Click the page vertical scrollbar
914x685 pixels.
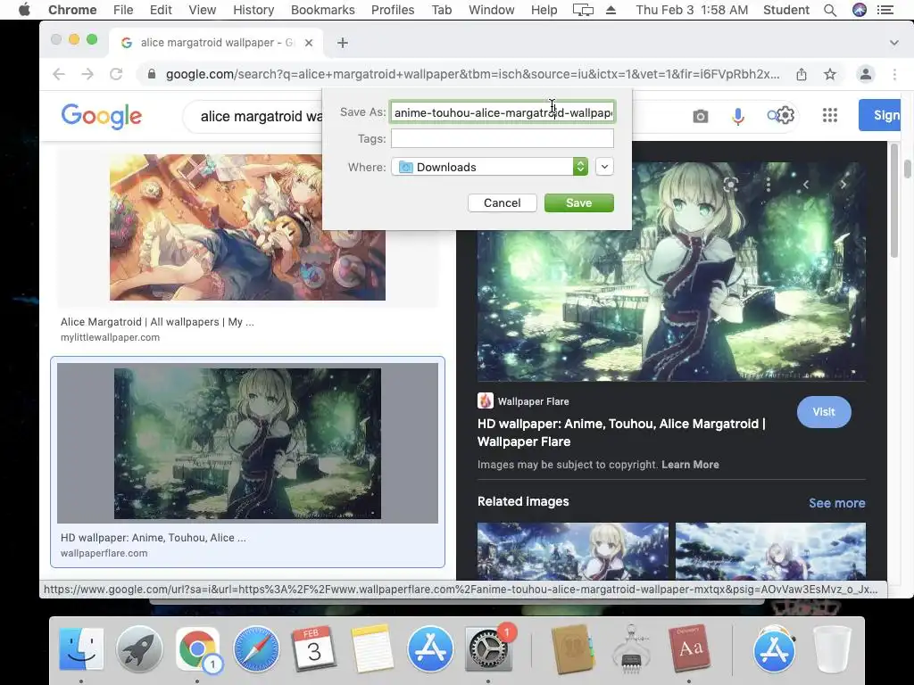click(907, 169)
